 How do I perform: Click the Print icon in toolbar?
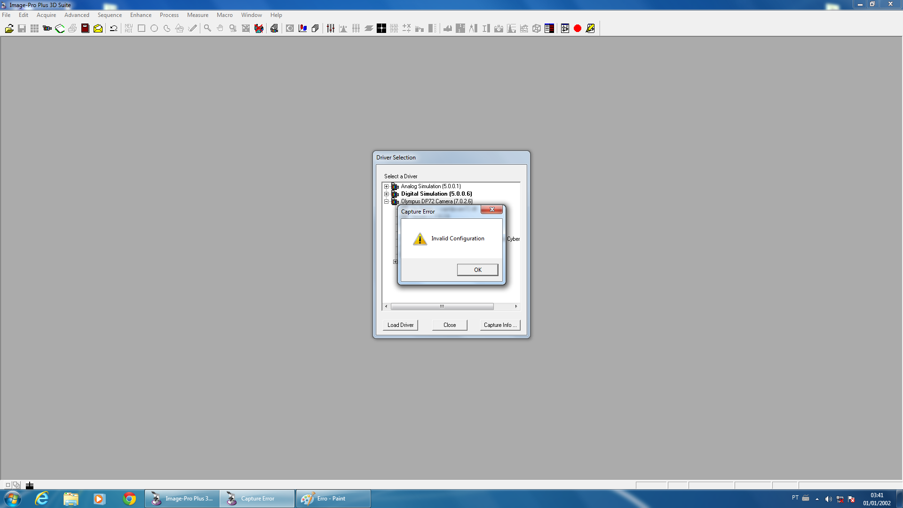(x=72, y=29)
